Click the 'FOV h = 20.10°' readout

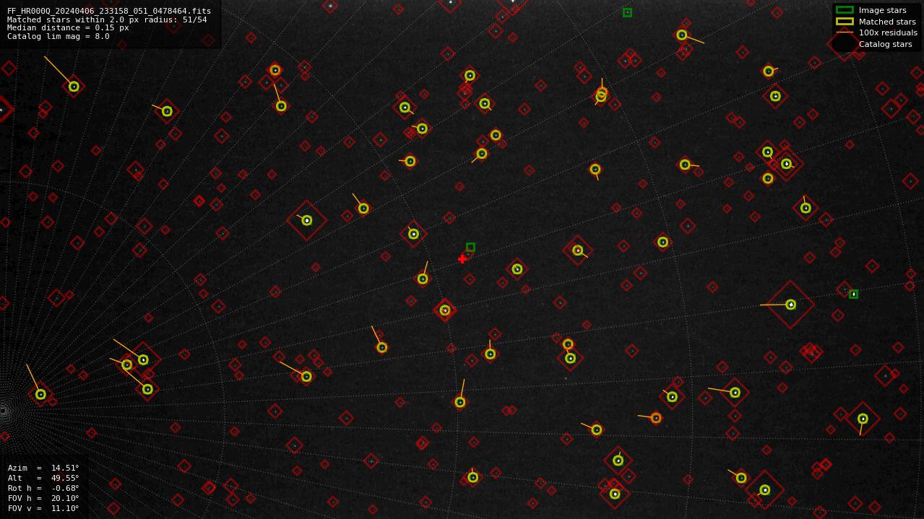43,498
